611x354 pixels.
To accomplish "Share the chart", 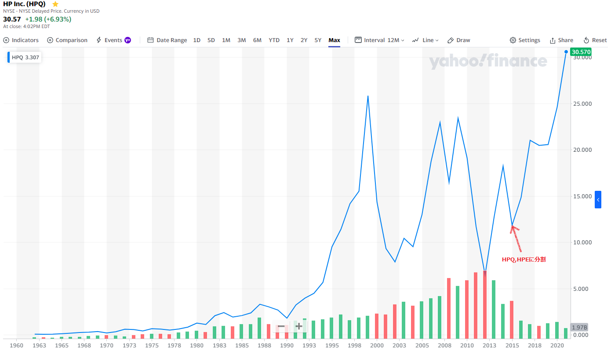I will pos(561,40).
